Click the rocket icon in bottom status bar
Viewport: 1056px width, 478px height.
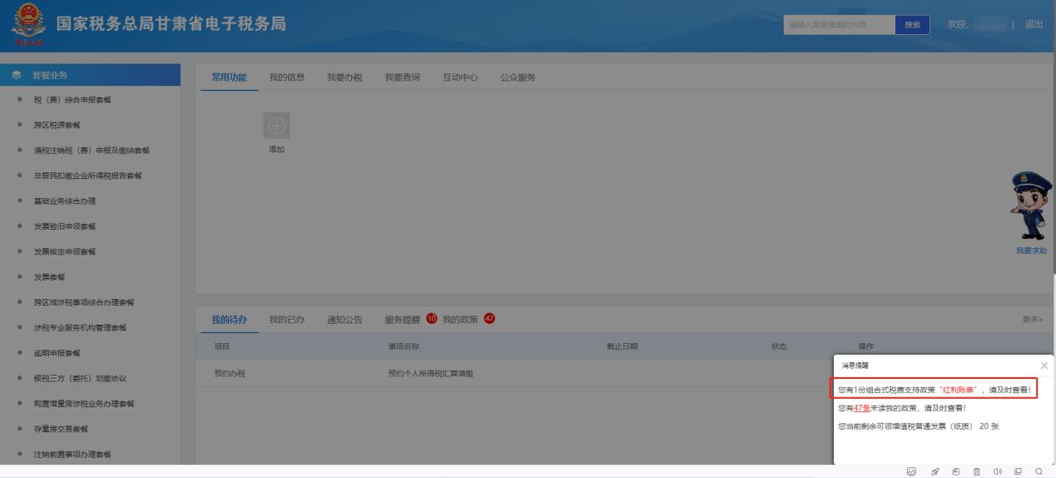935,471
